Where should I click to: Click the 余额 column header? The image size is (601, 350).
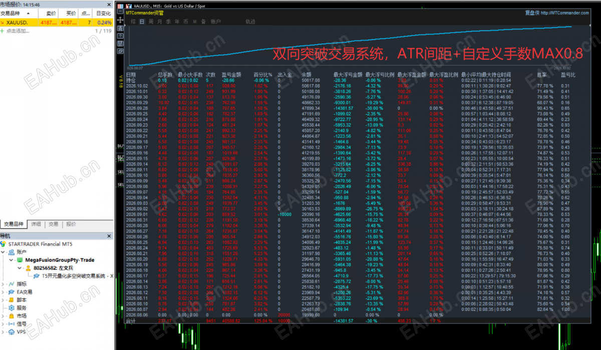(x=307, y=75)
